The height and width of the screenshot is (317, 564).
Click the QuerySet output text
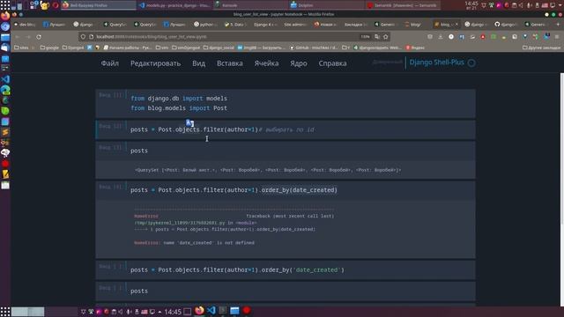pyautogui.click(x=268, y=170)
